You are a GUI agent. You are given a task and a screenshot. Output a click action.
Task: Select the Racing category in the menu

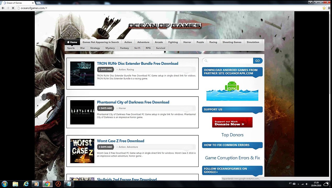click(213, 42)
